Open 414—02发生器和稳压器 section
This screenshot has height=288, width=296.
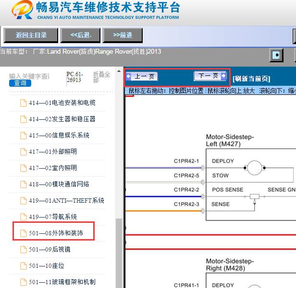[62, 119]
